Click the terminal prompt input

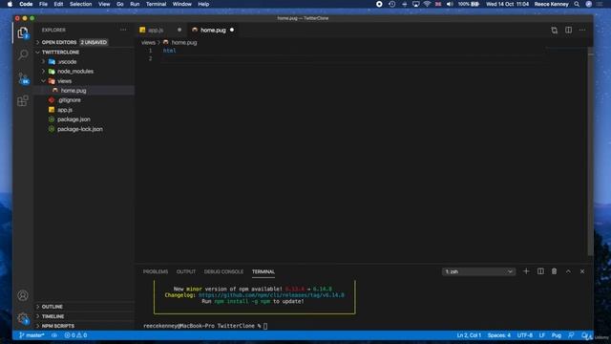(x=265, y=326)
